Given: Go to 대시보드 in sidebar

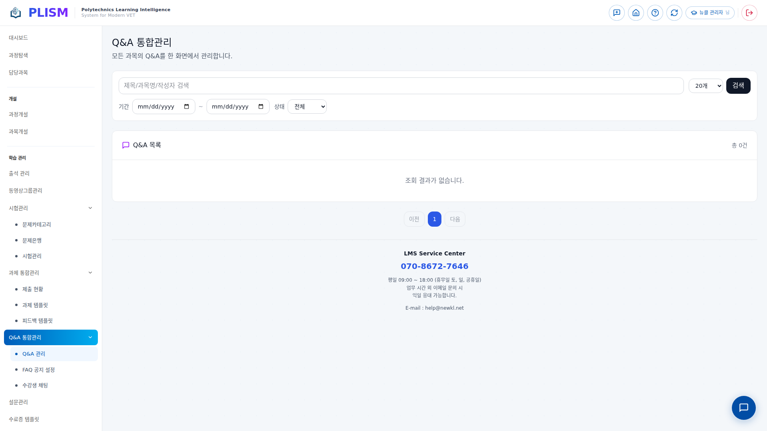Looking at the screenshot, I should tap(18, 38).
